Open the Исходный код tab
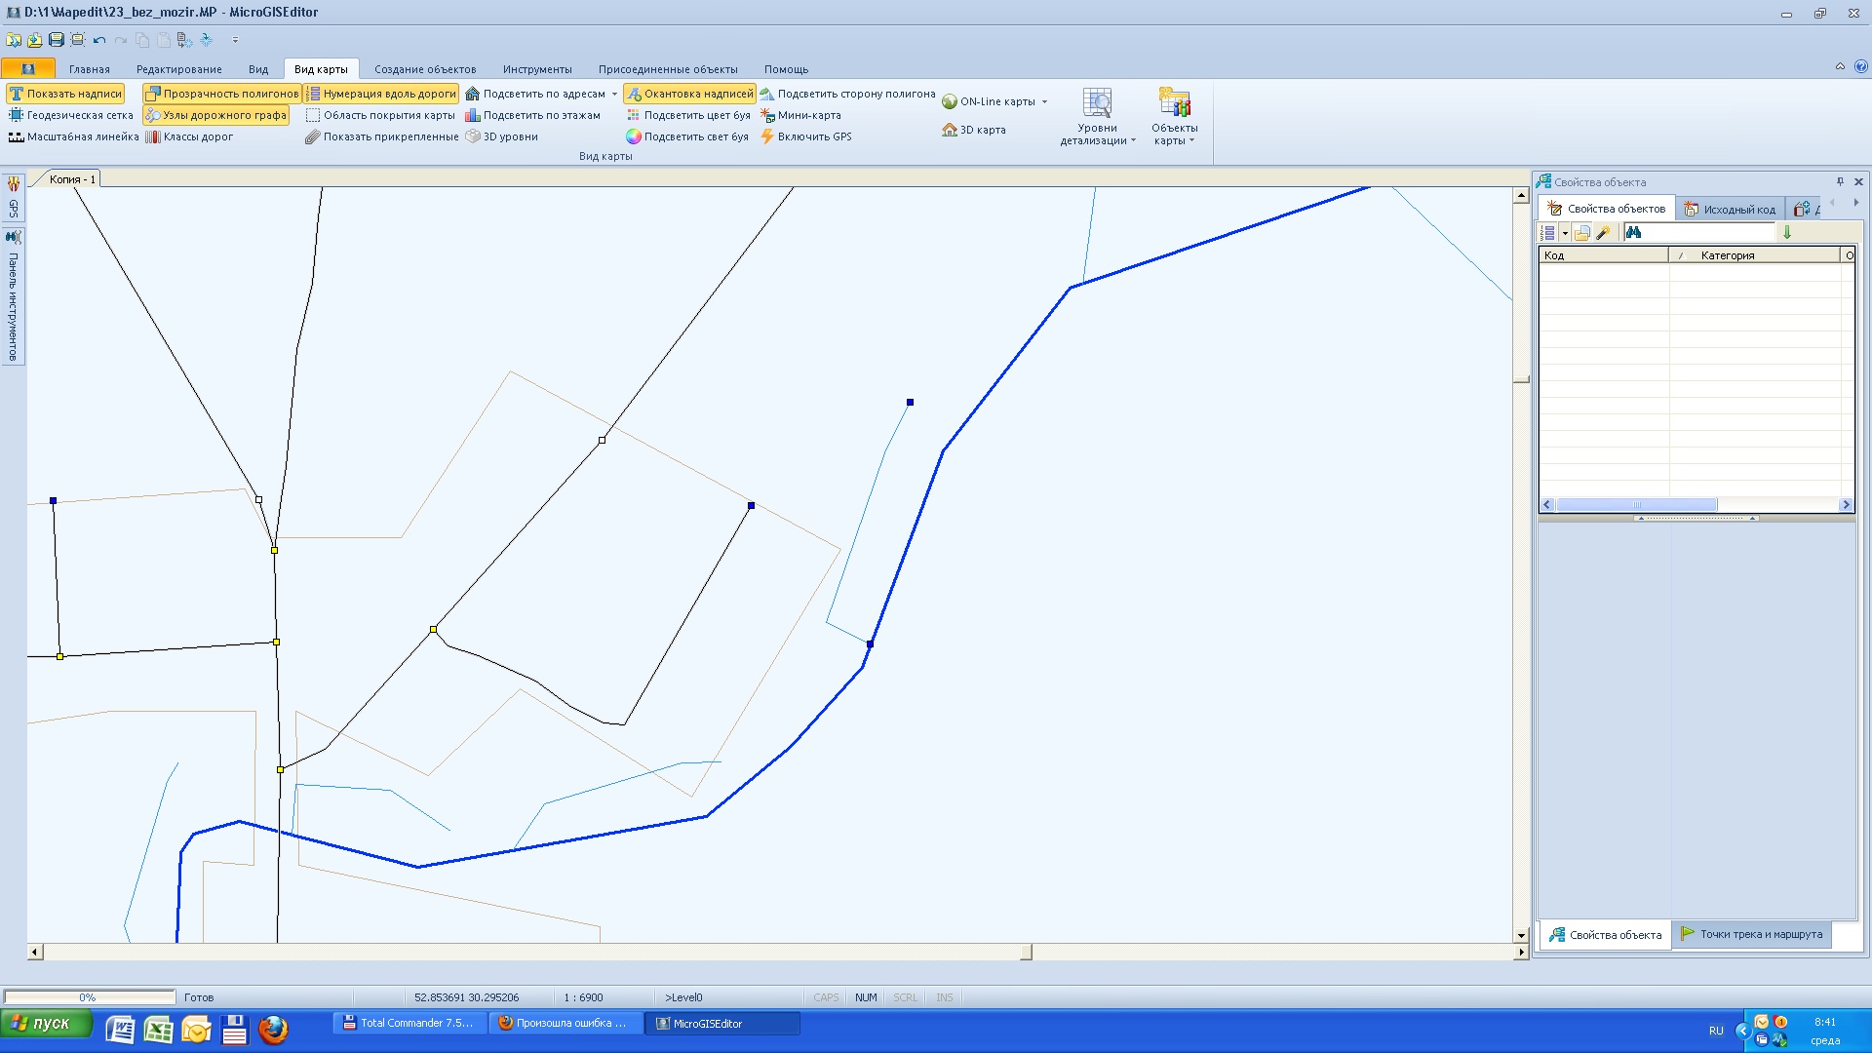1872x1053 pixels. point(1730,209)
